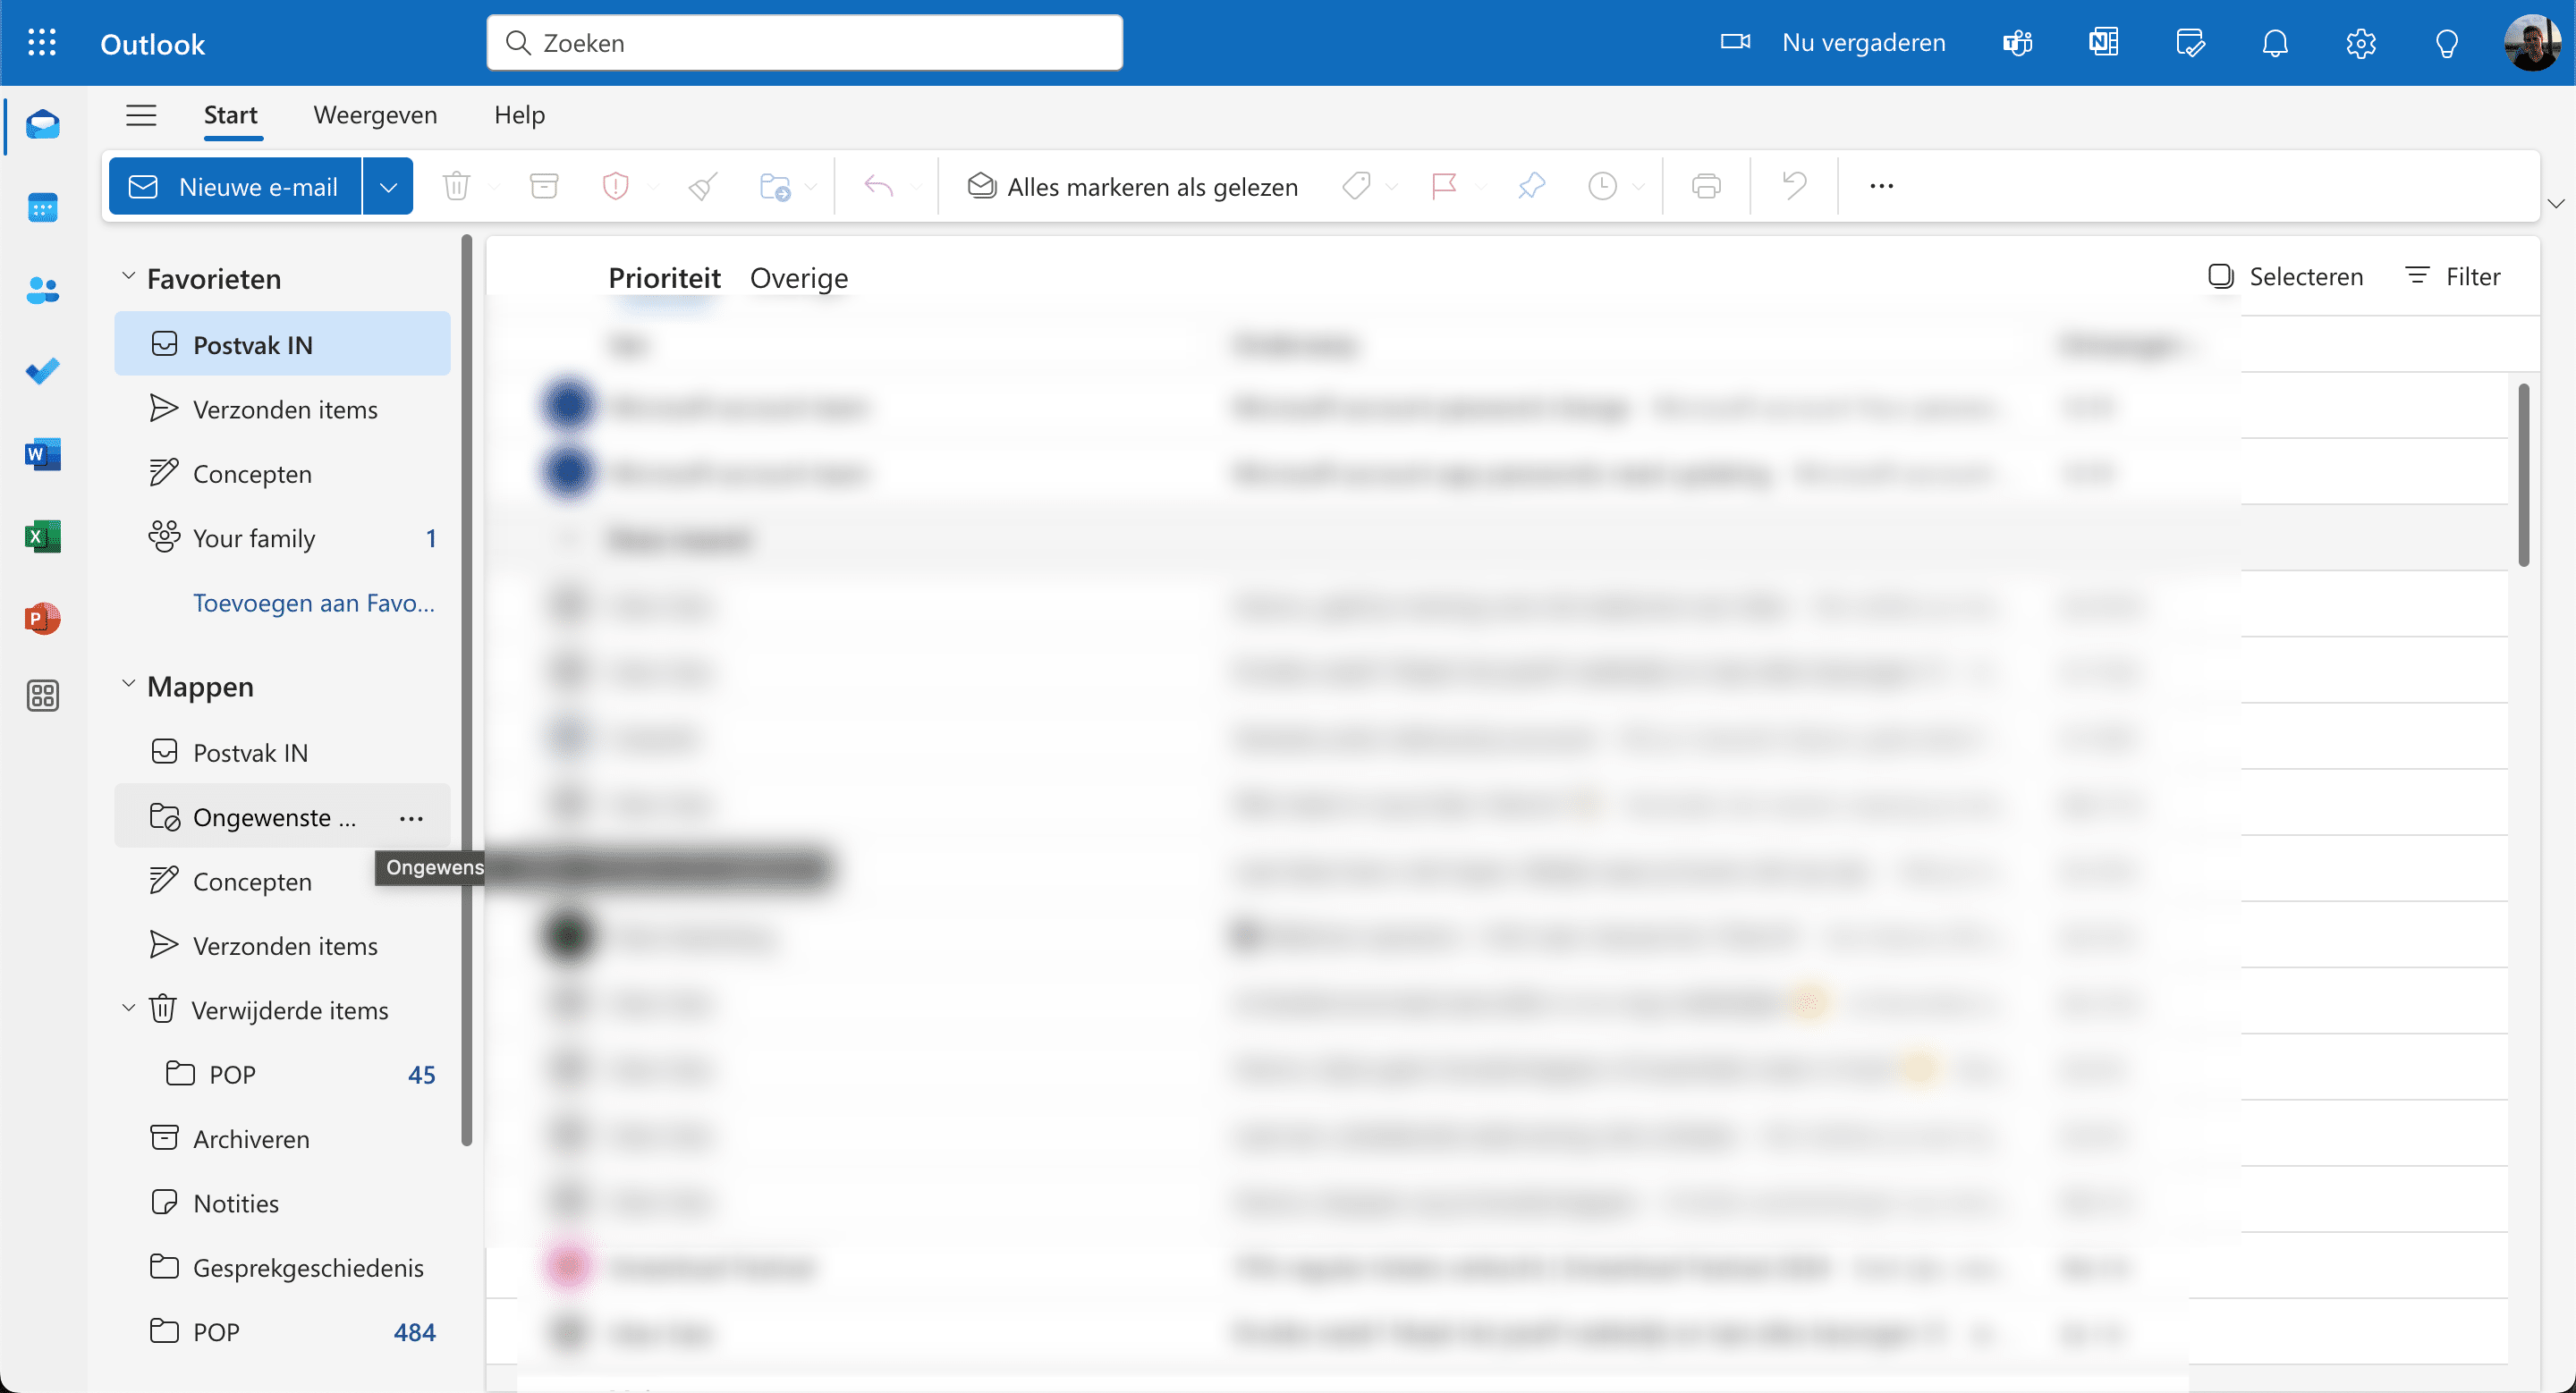This screenshot has height=1393, width=2576.
Task: Open the Teams chat icon in header
Action: tap(2017, 43)
